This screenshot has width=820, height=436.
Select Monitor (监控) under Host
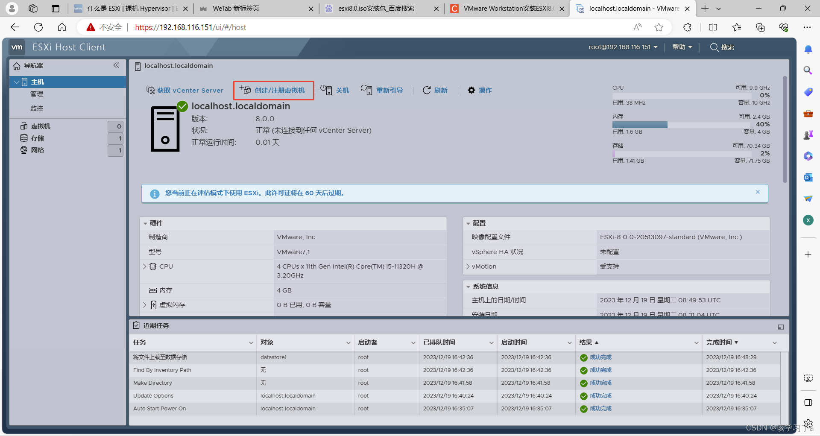37,108
